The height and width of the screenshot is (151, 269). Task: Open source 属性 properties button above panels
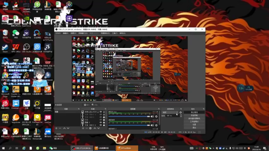(x=87, y=105)
